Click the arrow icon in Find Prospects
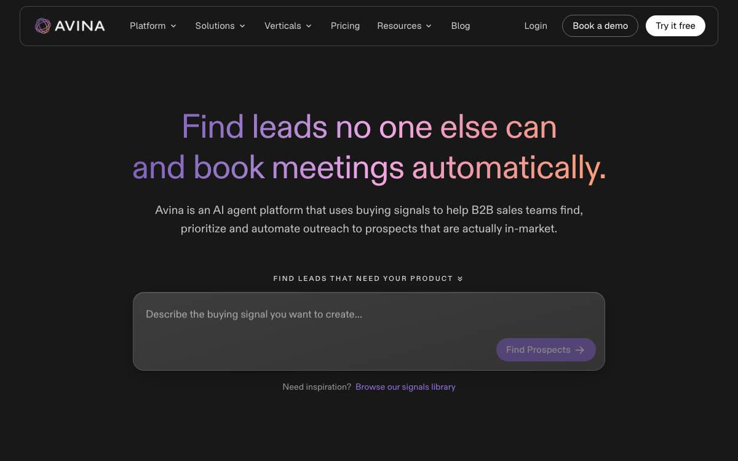The image size is (738, 461). pyautogui.click(x=580, y=350)
